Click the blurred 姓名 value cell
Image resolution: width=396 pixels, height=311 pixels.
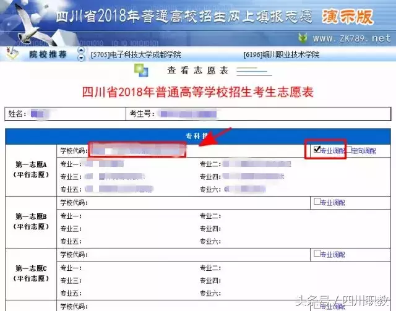tap(39, 114)
